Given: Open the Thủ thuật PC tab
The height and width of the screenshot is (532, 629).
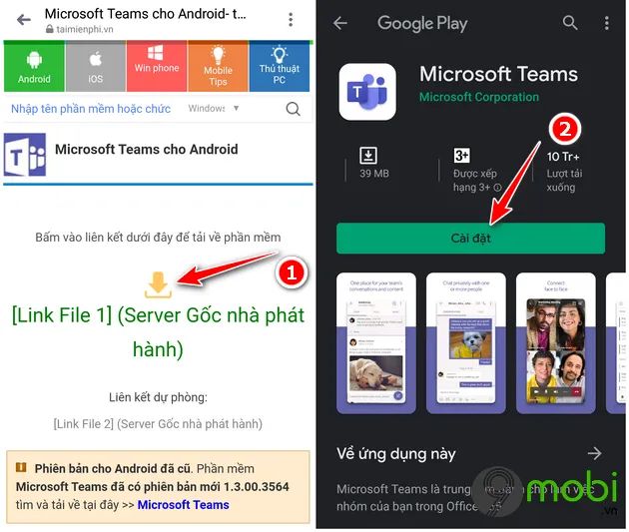Looking at the screenshot, I should click(280, 67).
